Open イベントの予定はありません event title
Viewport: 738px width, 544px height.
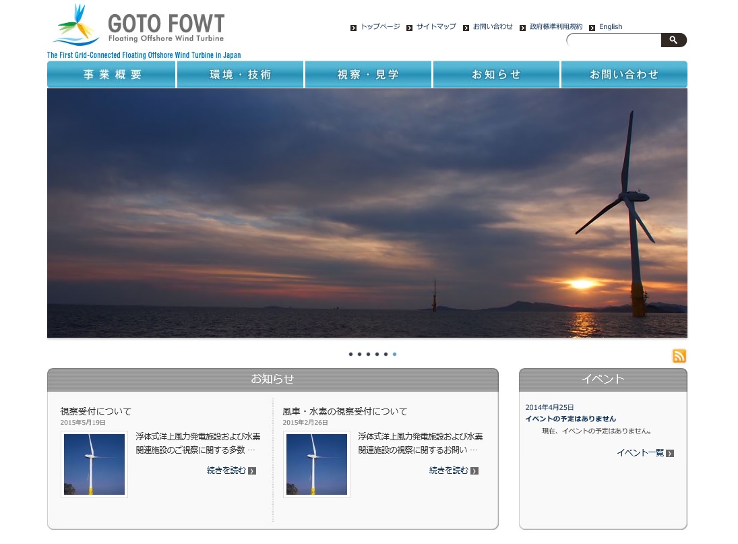(x=570, y=419)
